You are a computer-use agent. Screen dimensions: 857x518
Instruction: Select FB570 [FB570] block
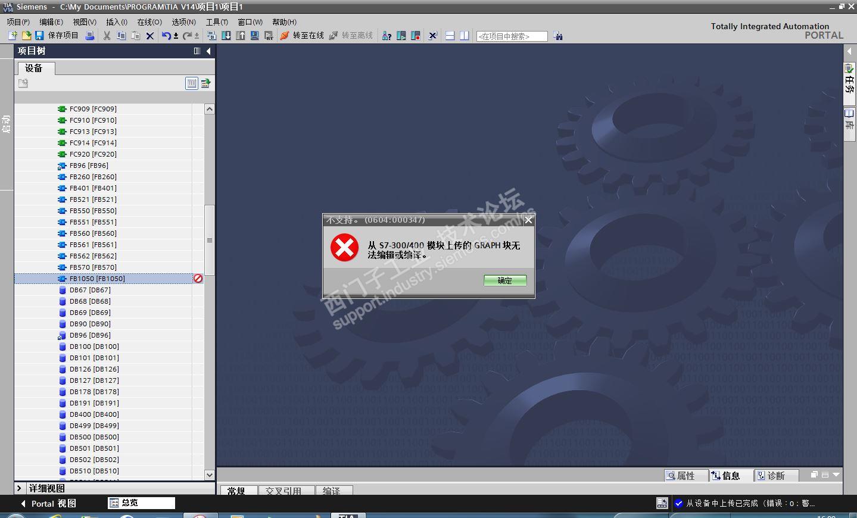(x=93, y=267)
